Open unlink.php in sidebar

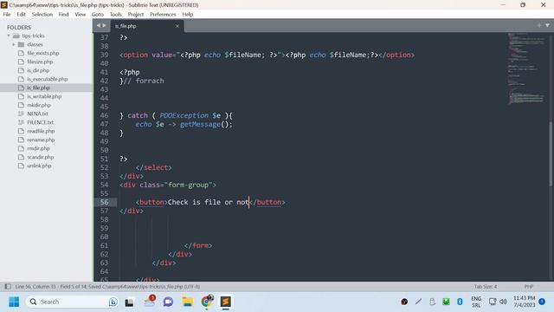(x=39, y=166)
